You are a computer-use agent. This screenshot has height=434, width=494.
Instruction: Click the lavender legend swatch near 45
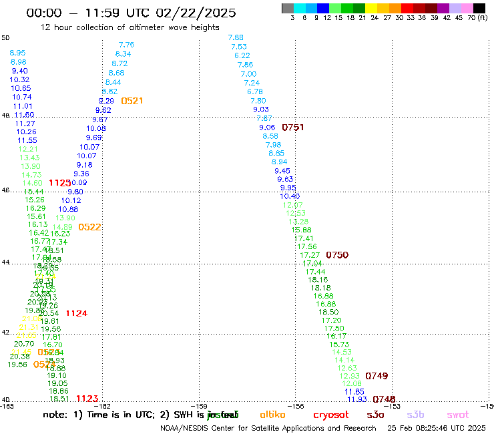pyautogui.click(x=455, y=8)
